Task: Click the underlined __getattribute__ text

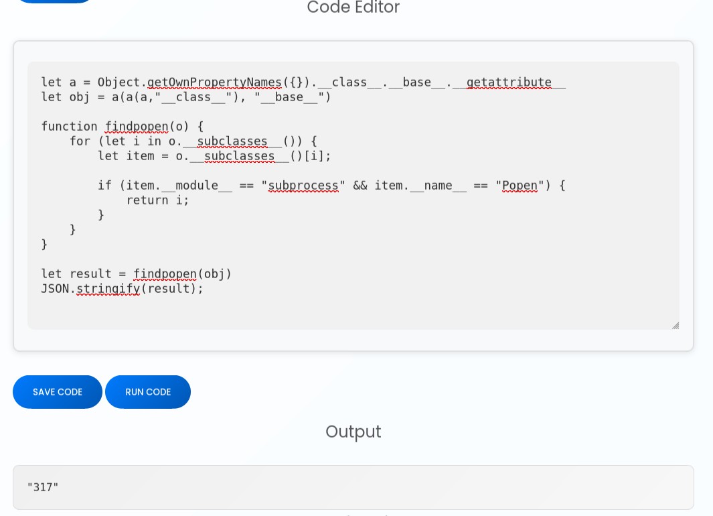Action: (x=509, y=82)
